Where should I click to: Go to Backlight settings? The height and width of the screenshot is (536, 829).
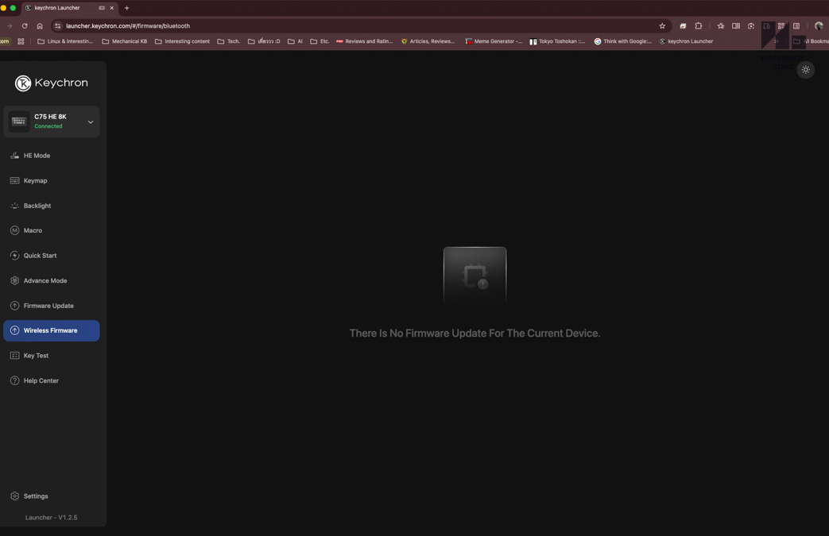click(37, 206)
